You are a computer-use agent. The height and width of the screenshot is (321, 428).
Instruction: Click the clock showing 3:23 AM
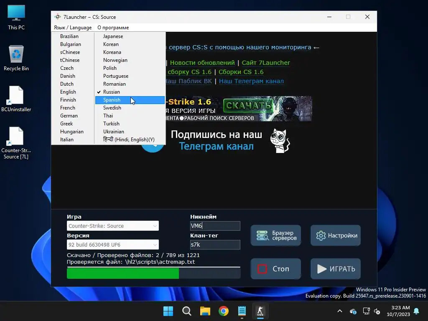398,311
